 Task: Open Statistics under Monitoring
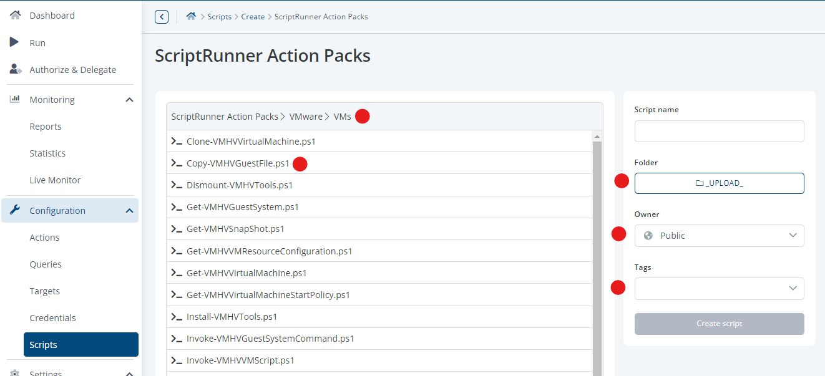point(47,153)
